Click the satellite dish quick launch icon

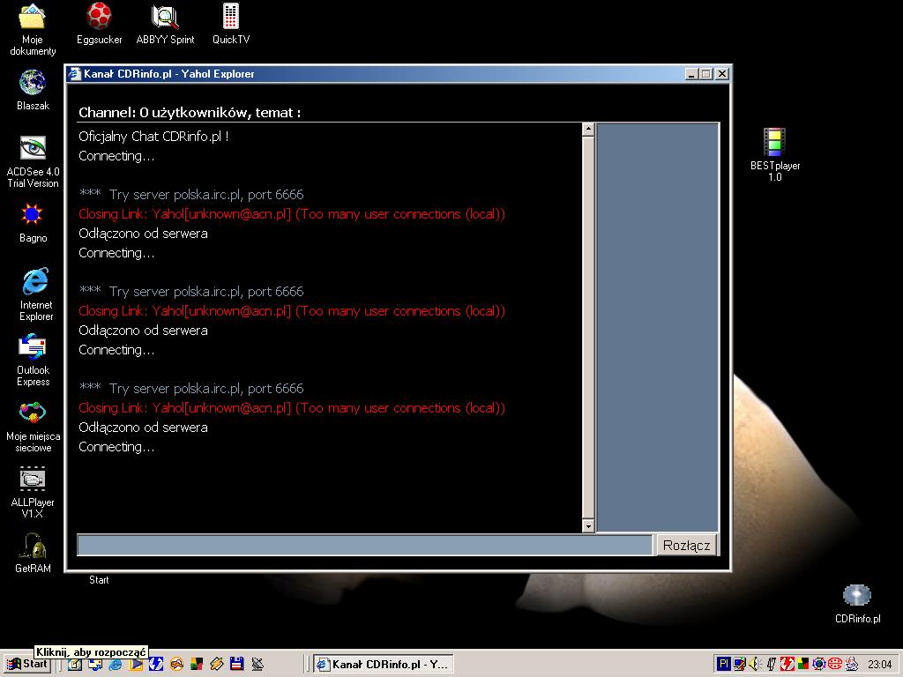[x=257, y=664]
